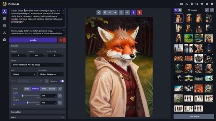The height and width of the screenshot is (121, 216).
Task: Use prompt from image quote icon
Action: (105, 12)
